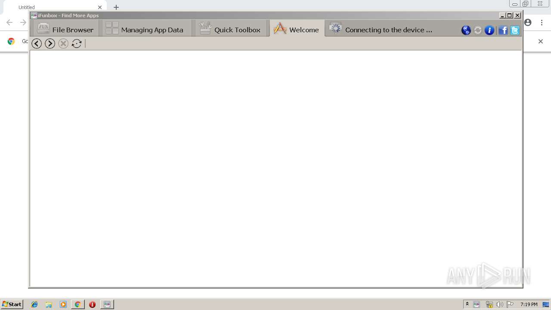The height and width of the screenshot is (310, 551).
Task: Switch to Chrome via taskbar icon
Action: pos(77,304)
